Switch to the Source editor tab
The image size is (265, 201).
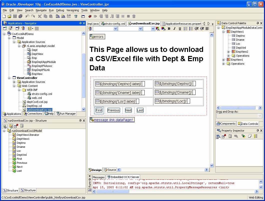110,170
